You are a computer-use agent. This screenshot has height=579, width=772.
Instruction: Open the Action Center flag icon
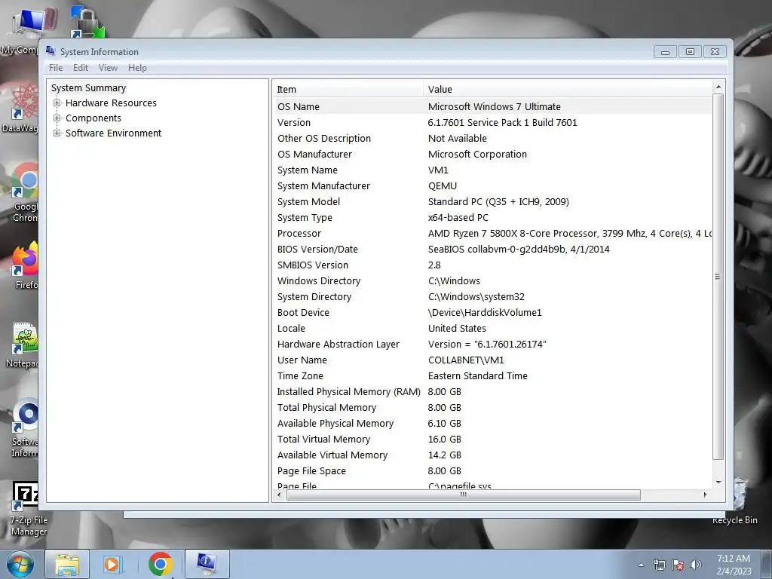tap(678, 565)
